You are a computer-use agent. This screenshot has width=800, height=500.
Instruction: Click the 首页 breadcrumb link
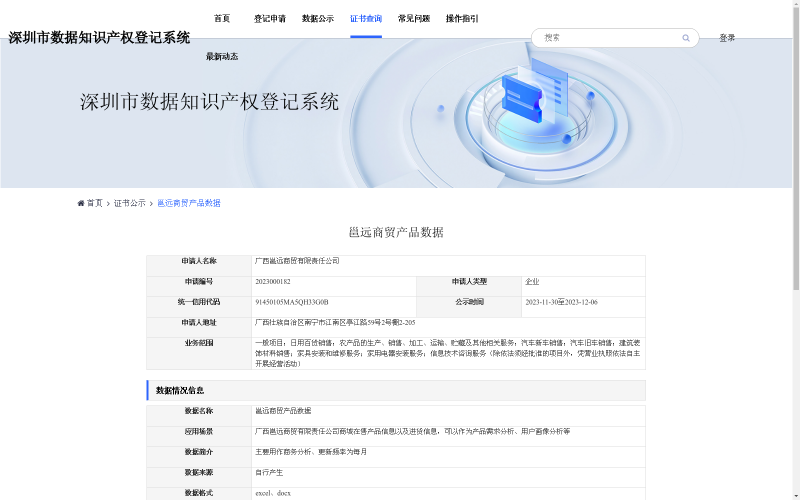coord(94,203)
